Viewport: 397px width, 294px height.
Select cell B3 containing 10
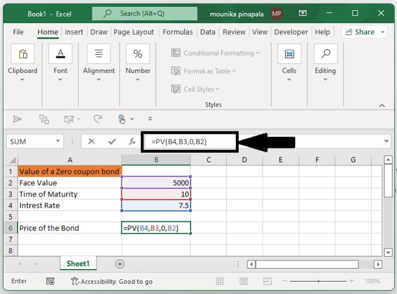coord(156,194)
